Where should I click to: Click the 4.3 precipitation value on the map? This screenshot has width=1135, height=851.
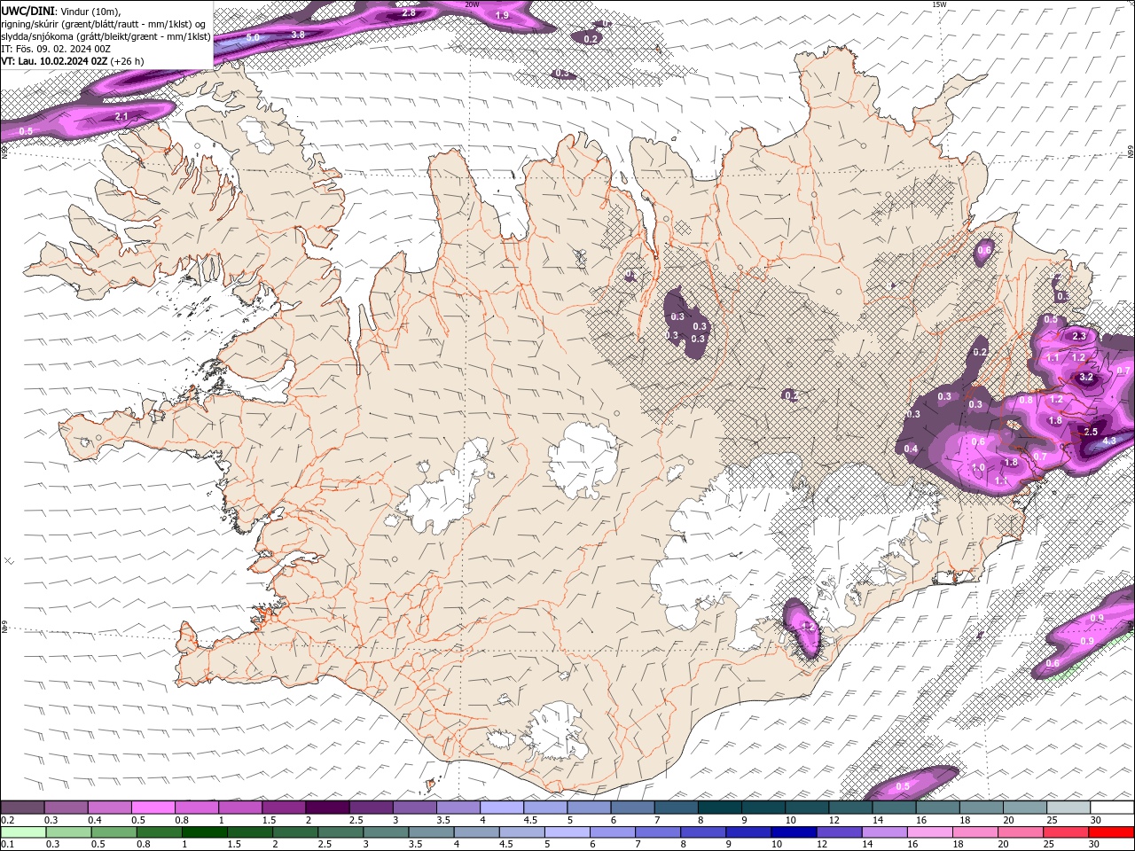pyautogui.click(x=1109, y=441)
